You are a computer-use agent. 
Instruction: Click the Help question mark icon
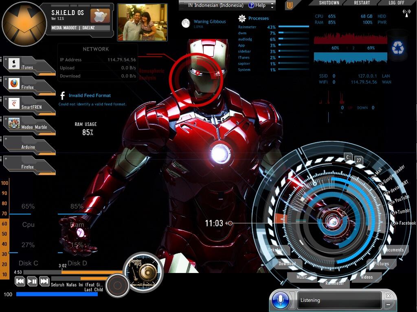[x=251, y=5]
